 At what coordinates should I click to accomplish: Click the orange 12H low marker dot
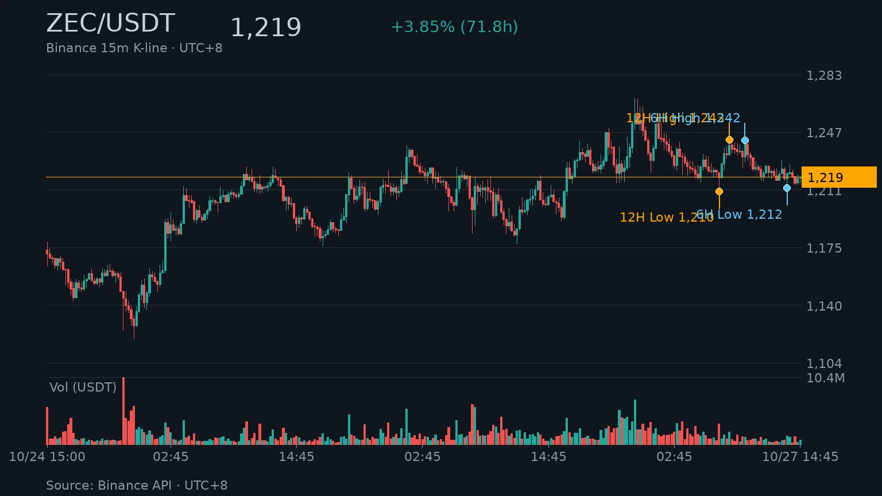(x=719, y=191)
